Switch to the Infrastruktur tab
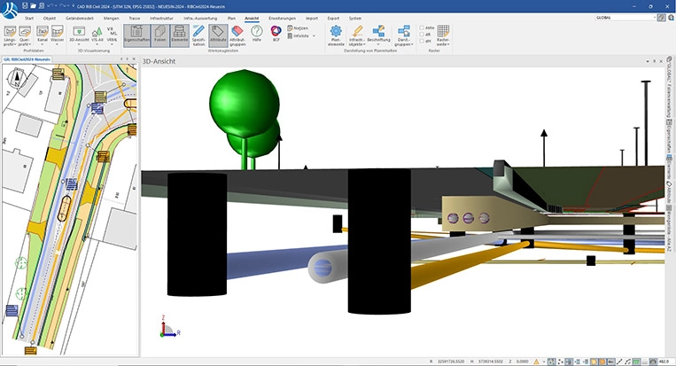 tap(161, 18)
